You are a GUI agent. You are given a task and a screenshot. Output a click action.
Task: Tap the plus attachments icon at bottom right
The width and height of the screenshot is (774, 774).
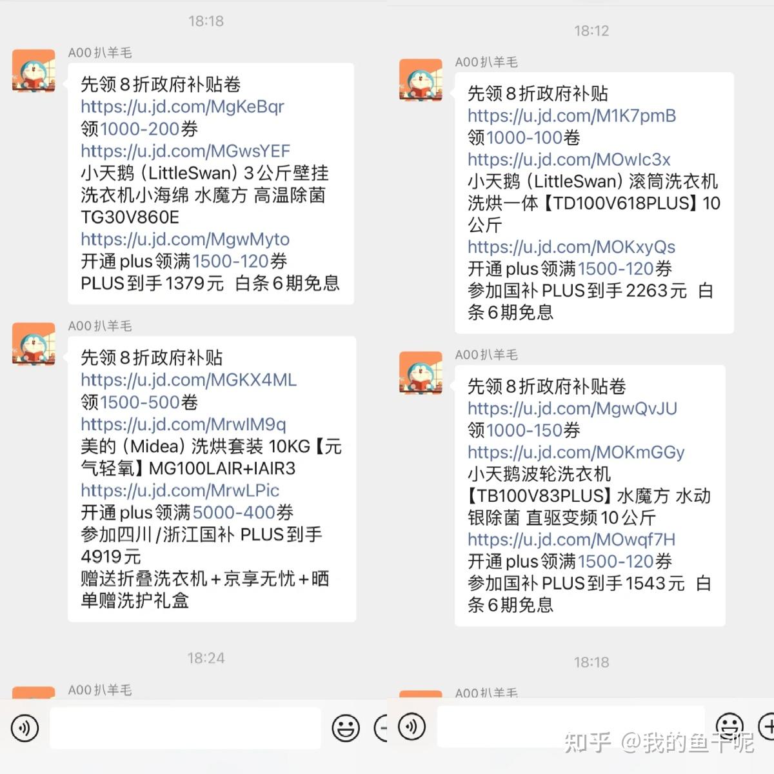pyautogui.click(x=768, y=726)
